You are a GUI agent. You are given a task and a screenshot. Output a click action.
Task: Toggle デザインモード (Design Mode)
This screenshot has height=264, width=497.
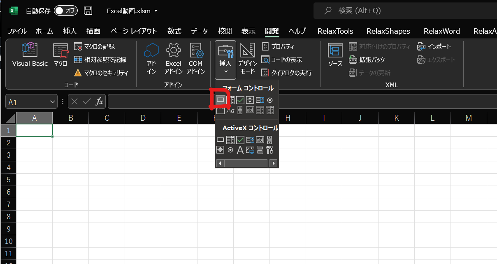(247, 59)
